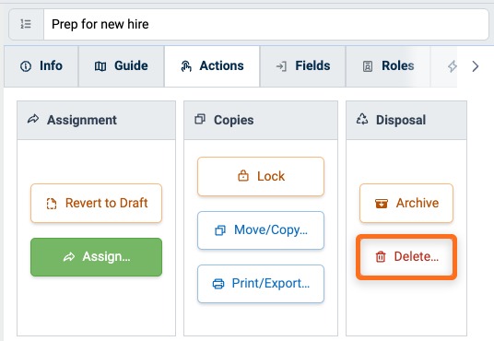Click the Disposal header recycle icon

tap(362, 120)
